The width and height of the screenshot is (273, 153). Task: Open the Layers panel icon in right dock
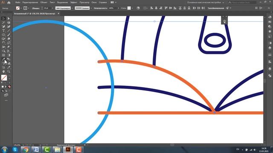click(270, 69)
